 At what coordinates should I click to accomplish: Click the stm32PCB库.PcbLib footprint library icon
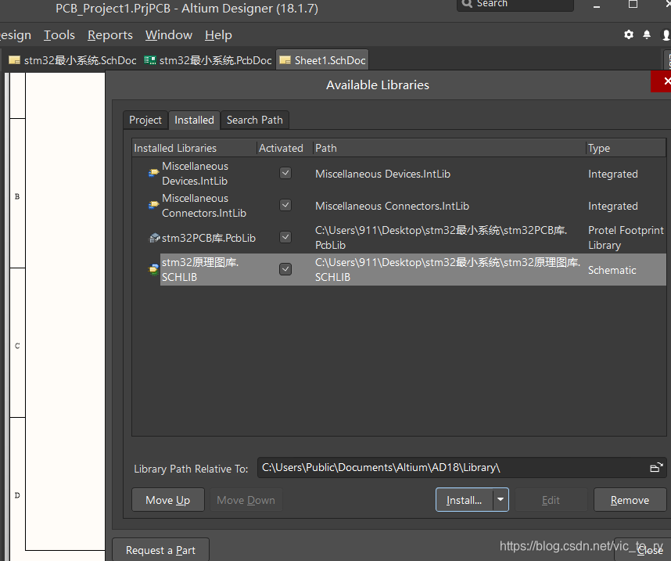click(x=153, y=237)
